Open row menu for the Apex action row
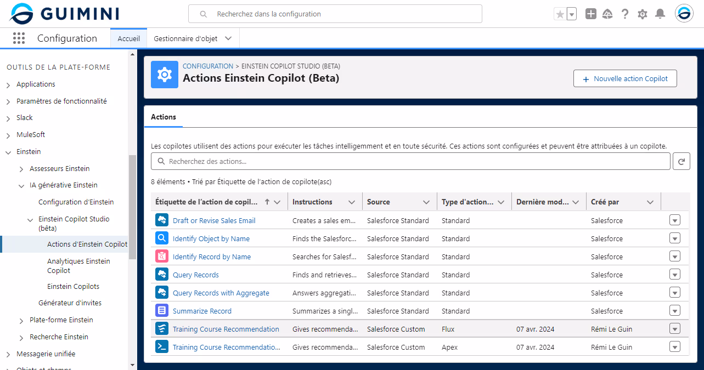 675,347
